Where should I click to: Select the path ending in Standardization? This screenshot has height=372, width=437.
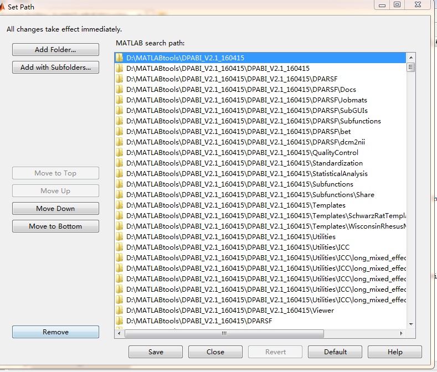[x=260, y=163]
